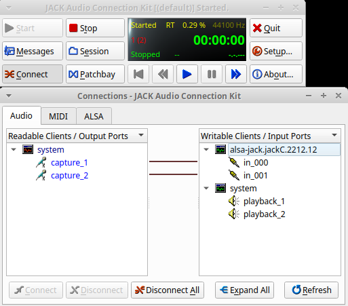Screen dimensions: 348x306
Task: Select the playback_1 input port
Action: (264, 202)
